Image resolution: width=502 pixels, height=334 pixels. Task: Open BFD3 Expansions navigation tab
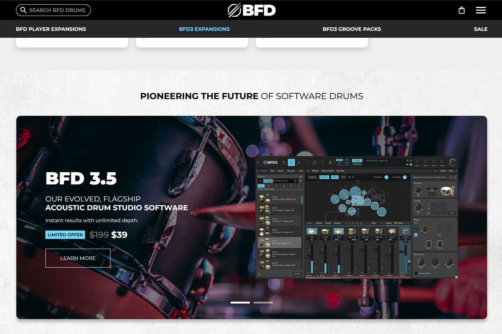point(204,29)
